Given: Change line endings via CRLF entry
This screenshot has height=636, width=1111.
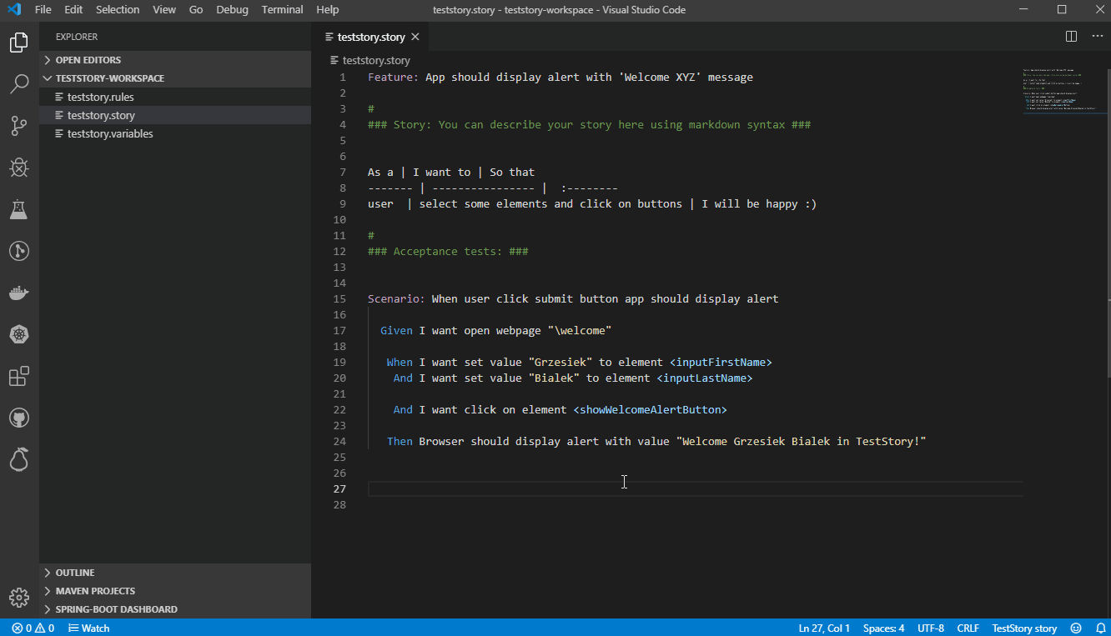Looking at the screenshot, I should tap(968, 628).
